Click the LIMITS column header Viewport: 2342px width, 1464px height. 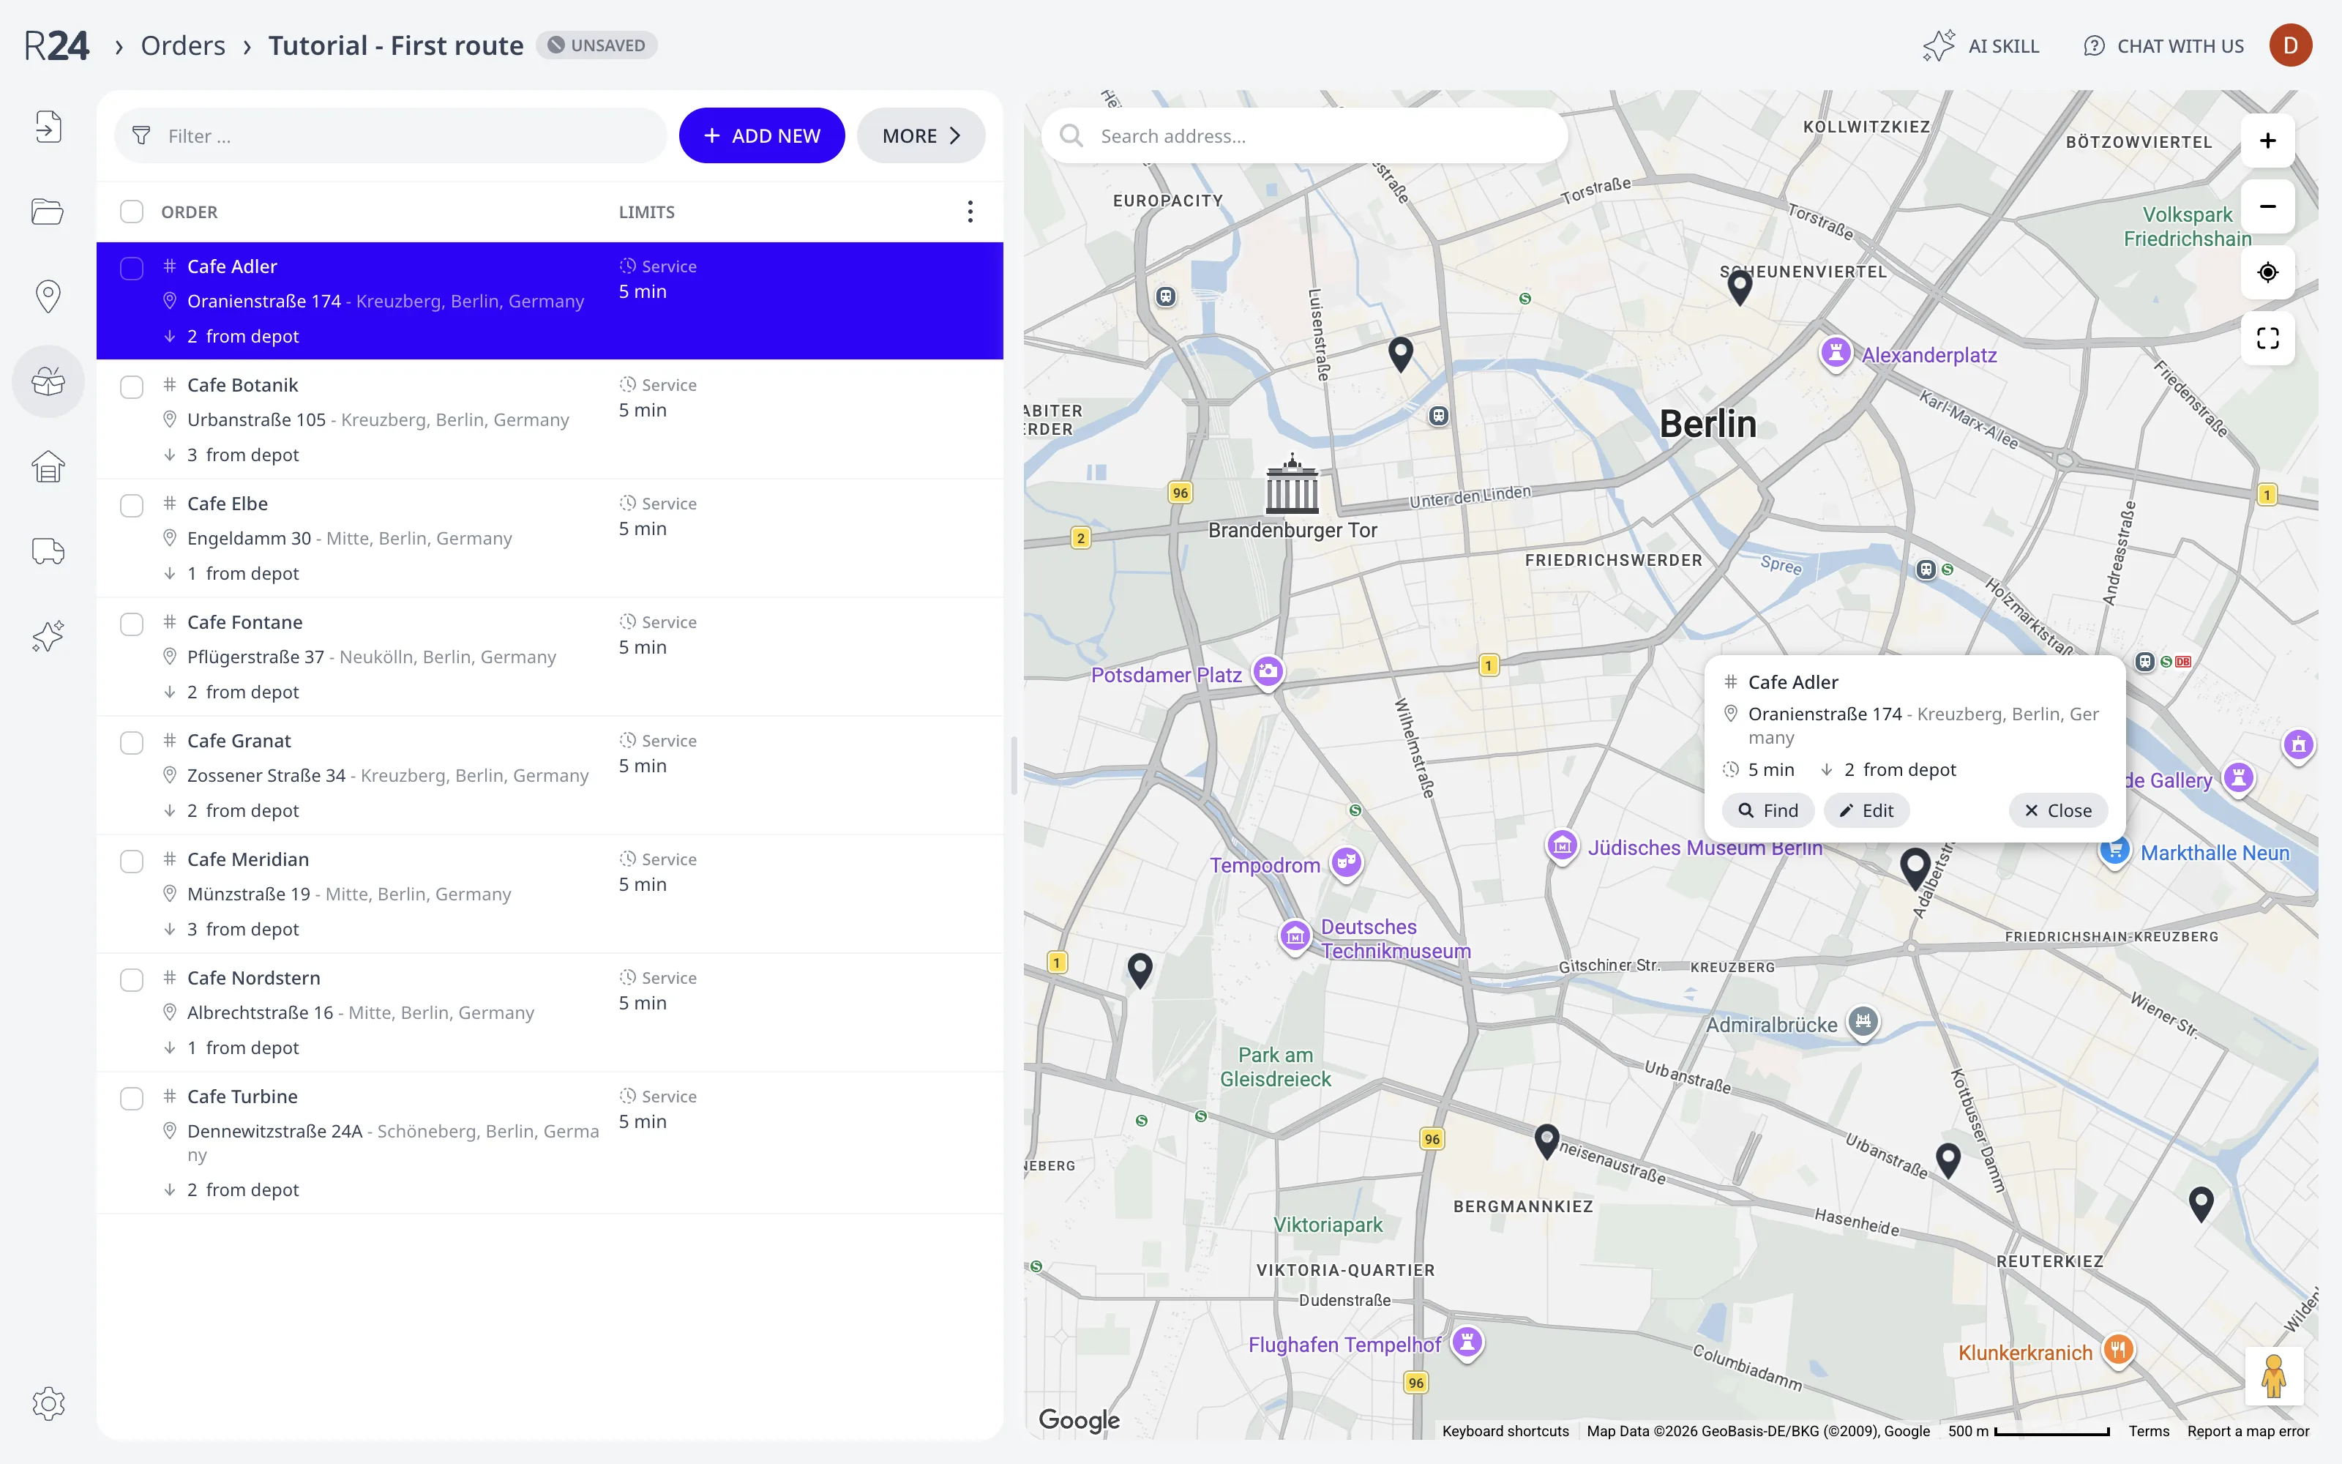(646, 212)
